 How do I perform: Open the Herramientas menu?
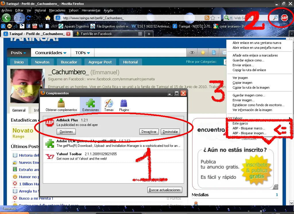pyautogui.click(x=91, y=11)
